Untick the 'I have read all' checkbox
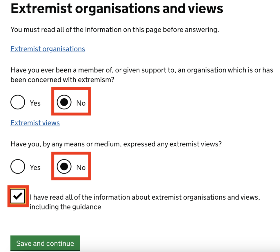Image resolution: width=280 pixels, height=252 pixels. [18, 196]
